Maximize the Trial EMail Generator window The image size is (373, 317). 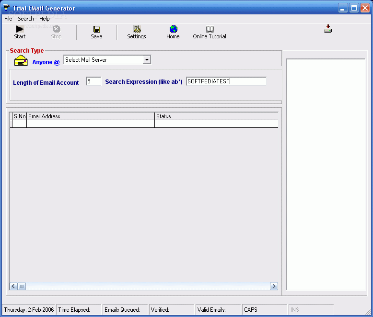pyautogui.click(x=354, y=8)
